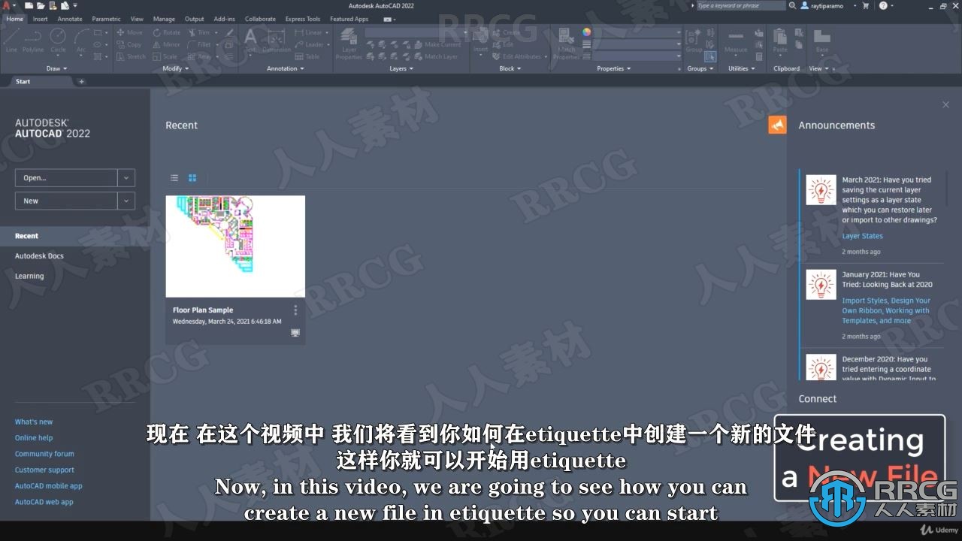Click the Linear dimension tool

(308, 32)
